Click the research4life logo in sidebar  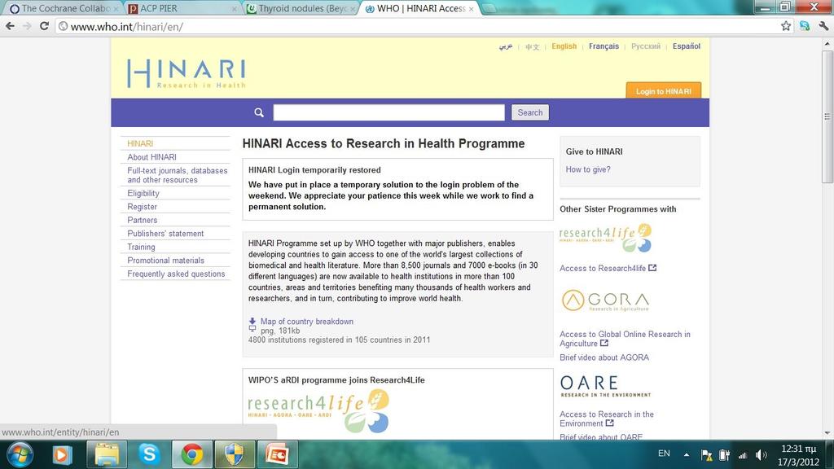(605, 238)
